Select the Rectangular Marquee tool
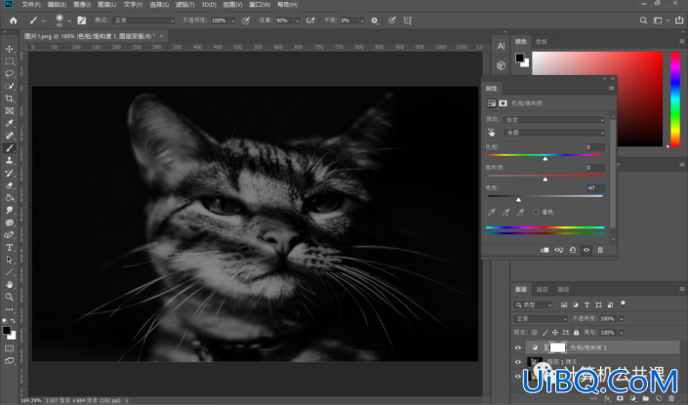The height and width of the screenshot is (405, 688). 9,61
